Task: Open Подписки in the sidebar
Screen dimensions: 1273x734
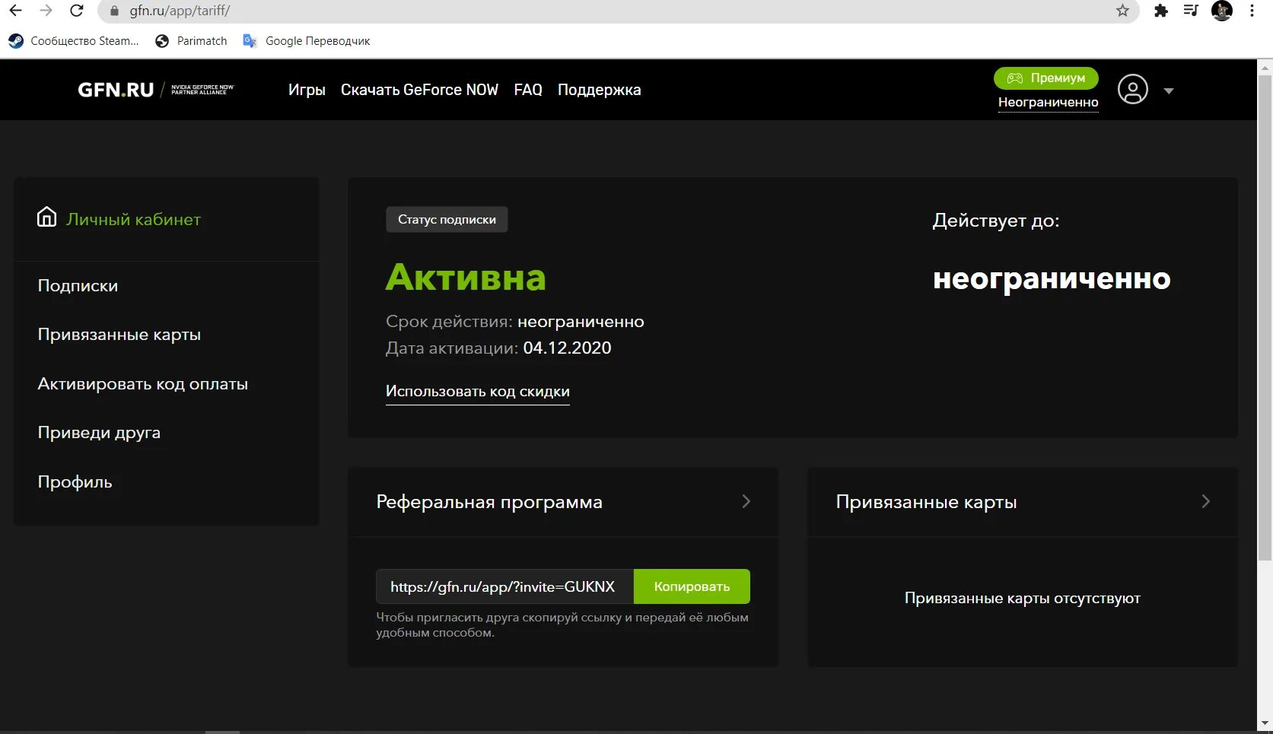Action: coord(78,286)
